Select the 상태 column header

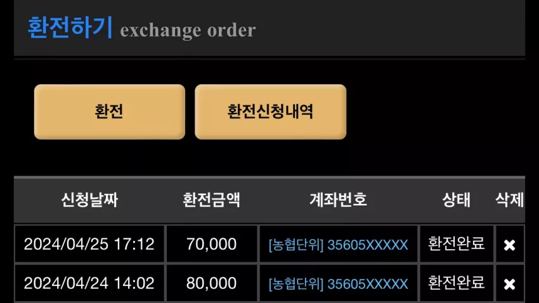(x=456, y=200)
